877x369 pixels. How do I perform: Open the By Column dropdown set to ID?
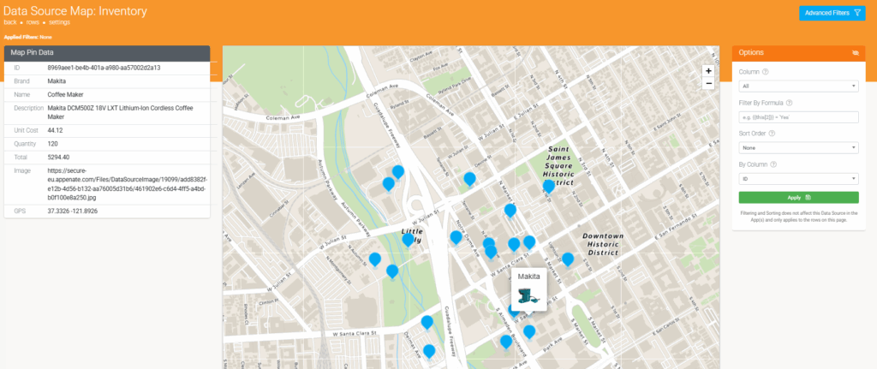(x=799, y=179)
